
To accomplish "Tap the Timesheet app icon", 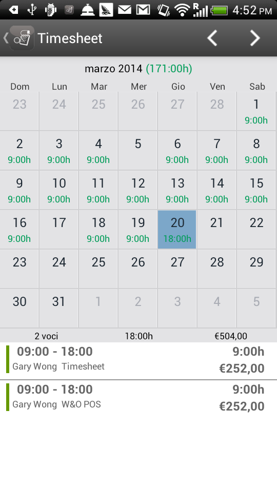I will coord(22,38).
